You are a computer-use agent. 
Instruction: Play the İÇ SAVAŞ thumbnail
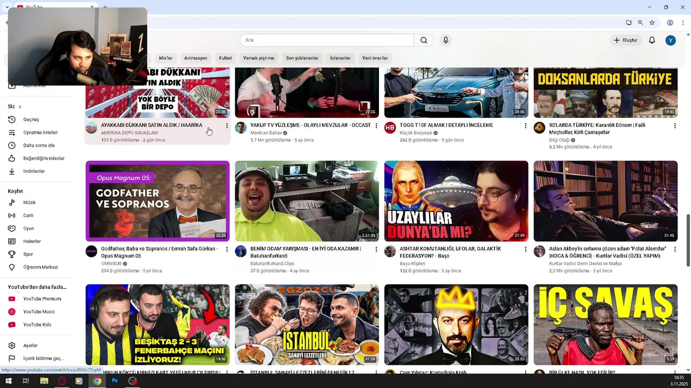tap(605, 325)
